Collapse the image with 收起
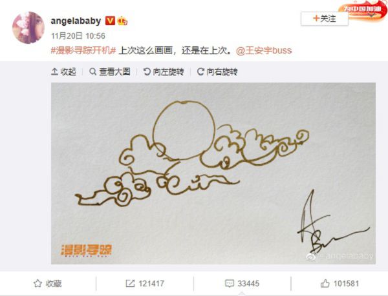 click(63, 72)
